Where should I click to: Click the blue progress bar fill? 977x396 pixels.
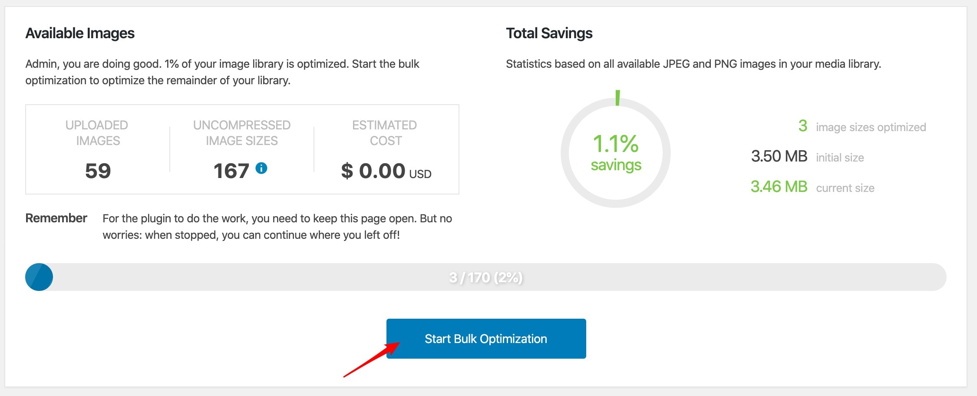(x=39, y=277)
